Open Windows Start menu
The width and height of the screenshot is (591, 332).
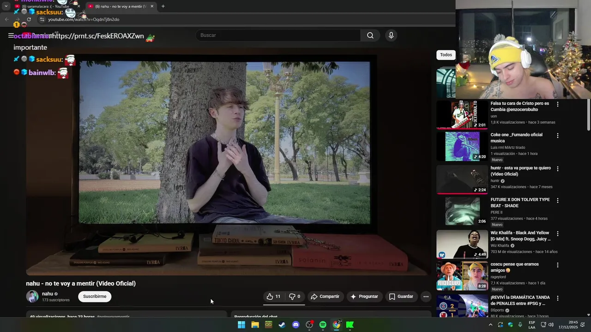[241, 325]
